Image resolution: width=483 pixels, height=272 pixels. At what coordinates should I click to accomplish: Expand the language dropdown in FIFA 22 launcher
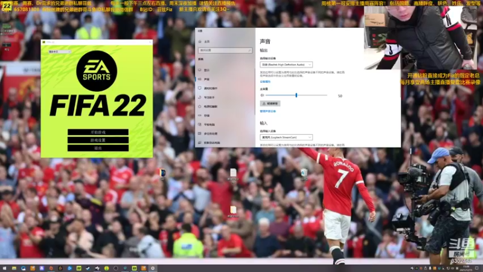click(60, 51)
